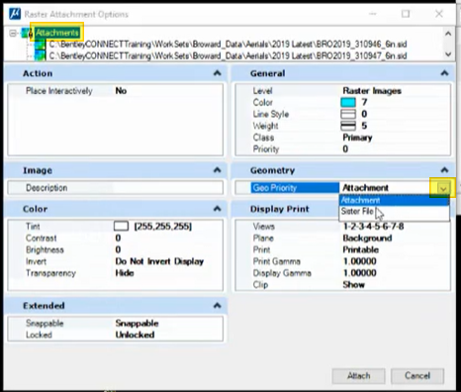The image size is (461, 392).
Task: Maximize the Raster Attachment Options window
Action: (x=406, y=14)
